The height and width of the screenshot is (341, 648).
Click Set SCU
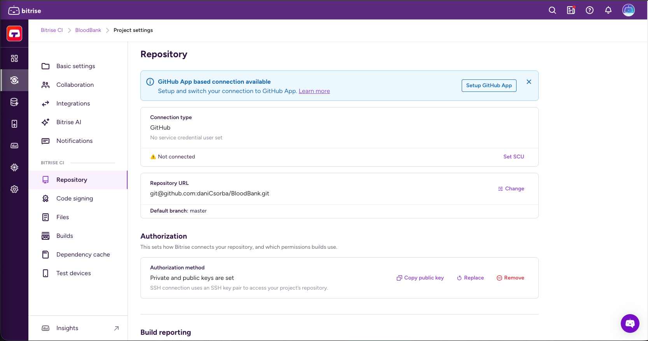coord(514,157)
